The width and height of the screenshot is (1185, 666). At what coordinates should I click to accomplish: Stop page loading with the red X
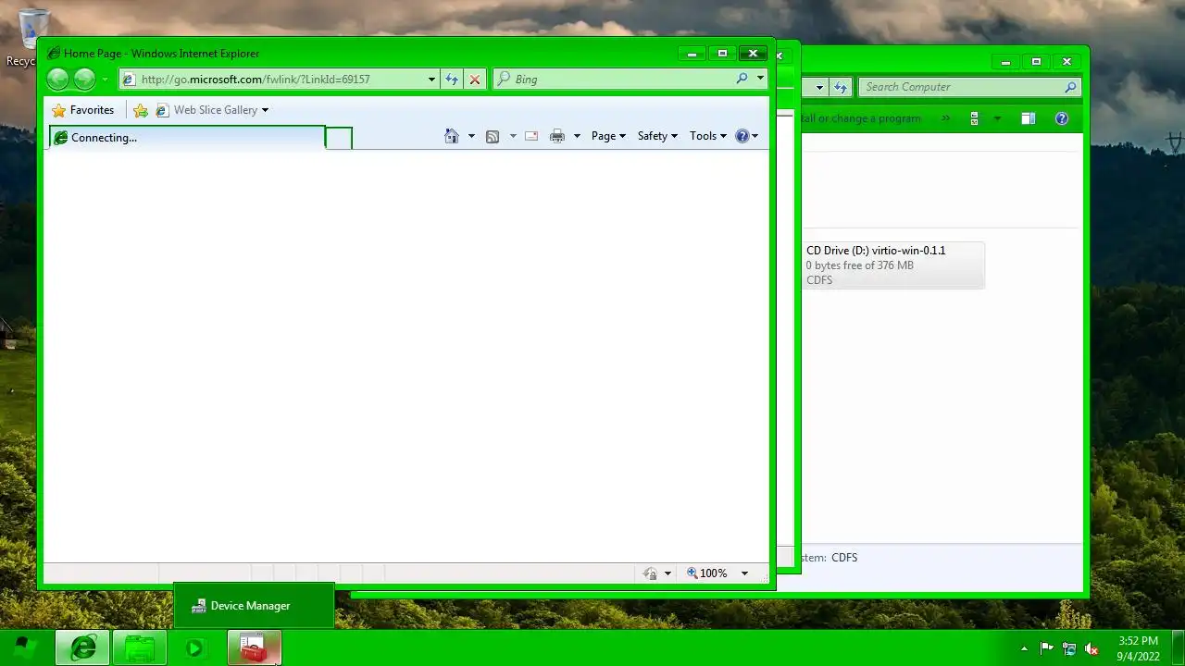coord(475,80)
